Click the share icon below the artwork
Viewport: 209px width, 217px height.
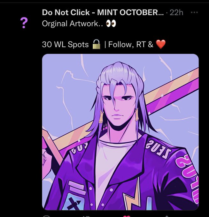(x=167, y=216)
